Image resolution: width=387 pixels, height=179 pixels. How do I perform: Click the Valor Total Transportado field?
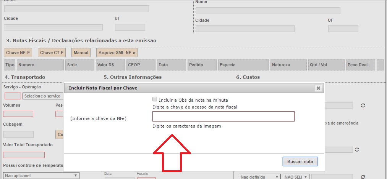[x=24, y=155]
